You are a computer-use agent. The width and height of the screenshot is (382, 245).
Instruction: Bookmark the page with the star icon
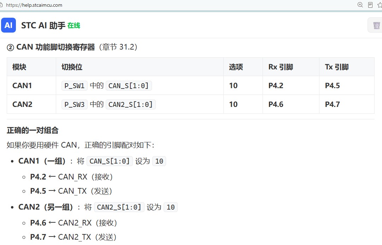coord(380,5)
